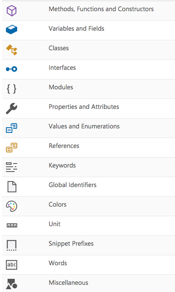
Task: Click the orange Classes hierarchy icon
Action: click(x=12, y=50)
